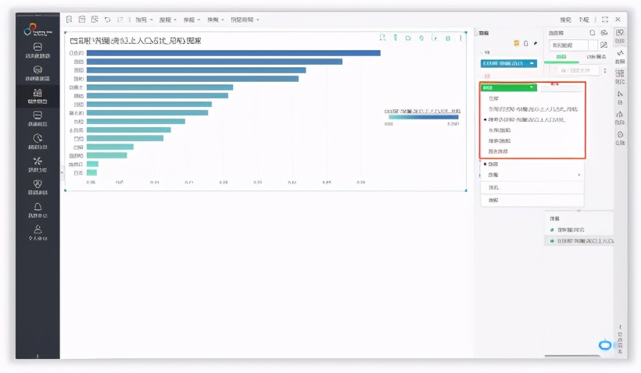Click the first green icon in chart header
This screenshot has width=641, height=373.
382,37
